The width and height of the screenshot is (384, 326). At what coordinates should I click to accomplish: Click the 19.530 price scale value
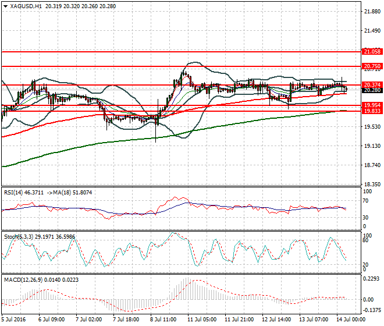pyautogui.click(x=372, y=127)
